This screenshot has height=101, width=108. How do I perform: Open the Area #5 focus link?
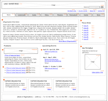point(86,35)
